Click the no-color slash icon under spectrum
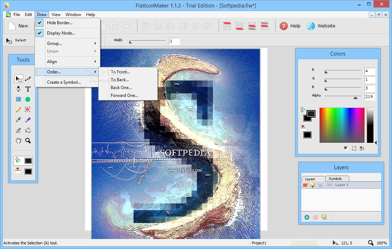Image resolution: width=392 pixels, height=249 pixels. point(354,149)
